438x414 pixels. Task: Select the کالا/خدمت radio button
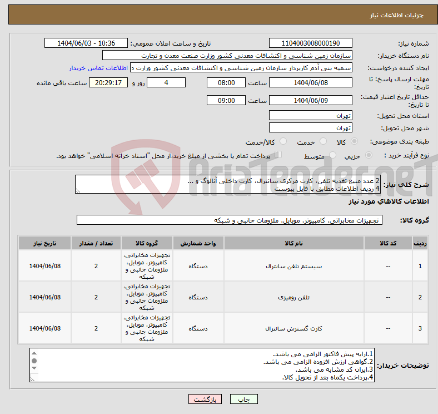pos(283,141)
